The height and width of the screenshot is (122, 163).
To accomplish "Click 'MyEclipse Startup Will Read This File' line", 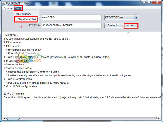I will coord(37,83).
